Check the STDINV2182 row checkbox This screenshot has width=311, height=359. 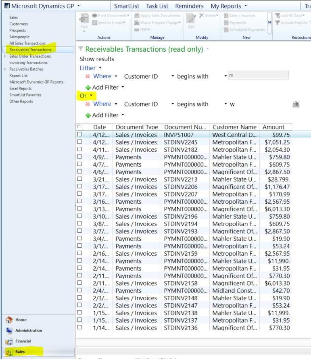coord(79,149)
